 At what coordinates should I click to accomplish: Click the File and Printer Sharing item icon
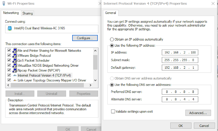[15, 51]
